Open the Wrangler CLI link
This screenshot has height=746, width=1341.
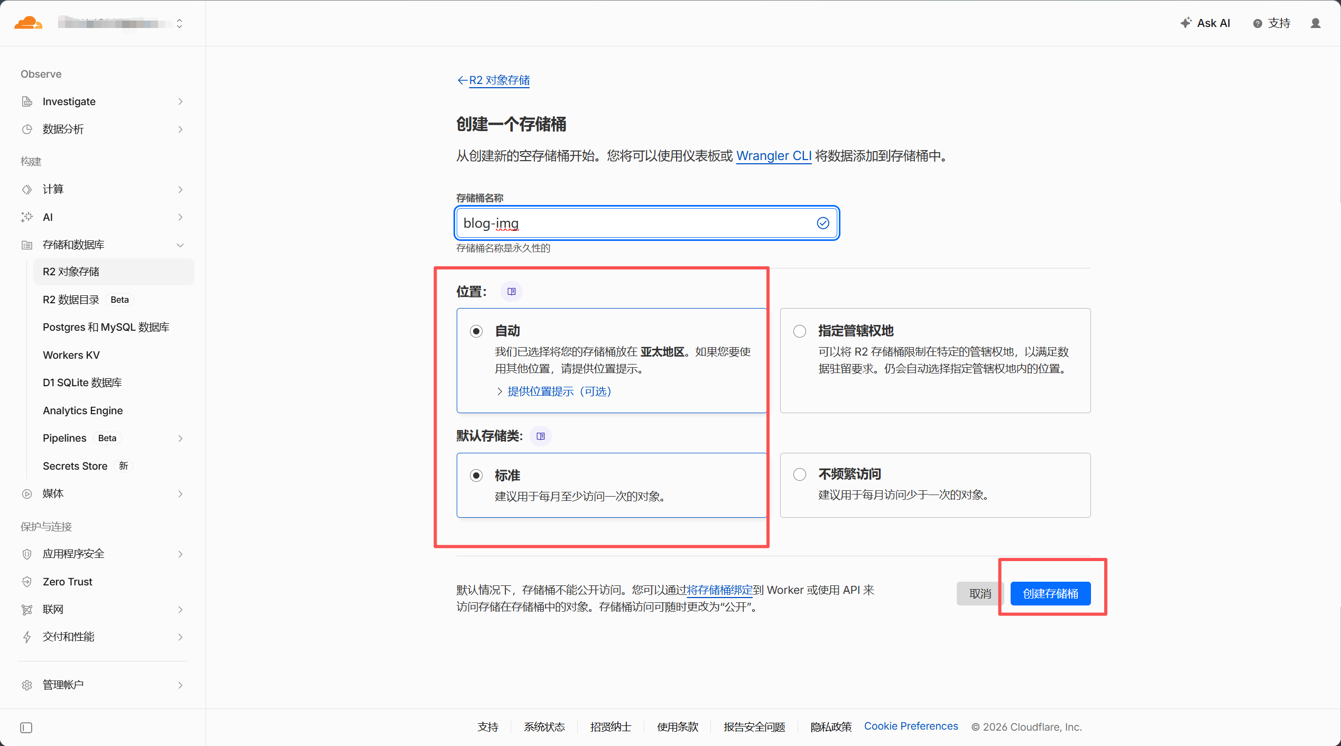[773, 156]
